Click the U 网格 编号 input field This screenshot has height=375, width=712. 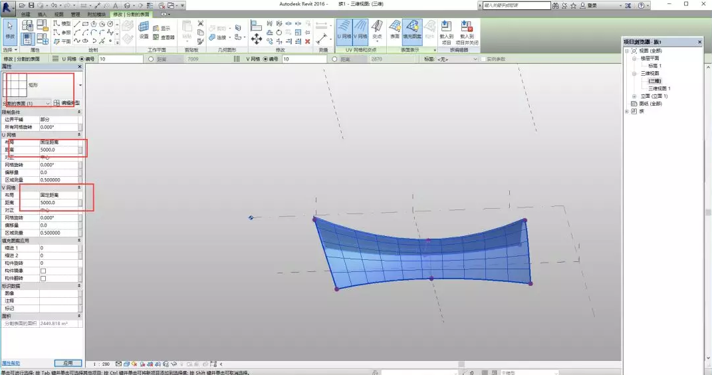(x=120, y=59)
